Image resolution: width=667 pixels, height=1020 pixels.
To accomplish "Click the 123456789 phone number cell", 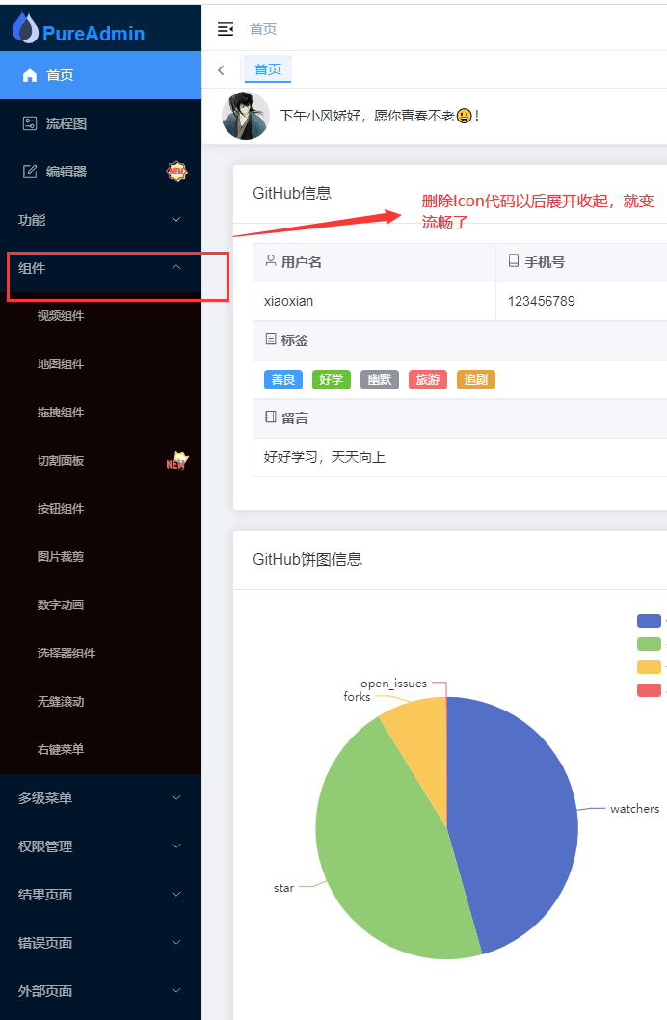I will [582, 301].
